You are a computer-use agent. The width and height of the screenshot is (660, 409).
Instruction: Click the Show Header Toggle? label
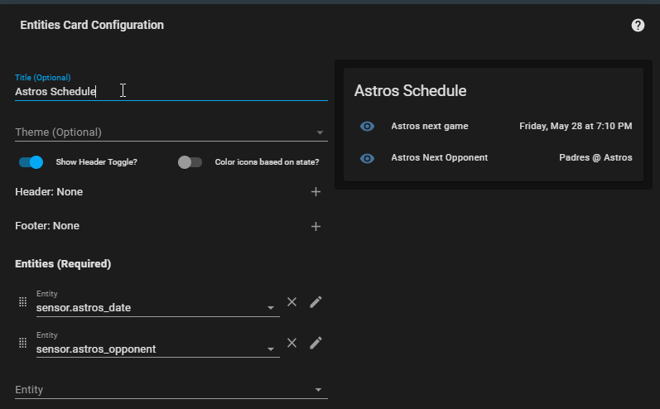[96, 162]
